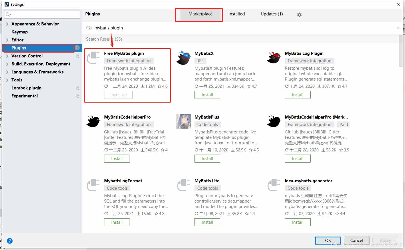Click the Installed button for Free MyBatis plugin
The height and width of the screenshot is (250, 405).
point(118,95)
